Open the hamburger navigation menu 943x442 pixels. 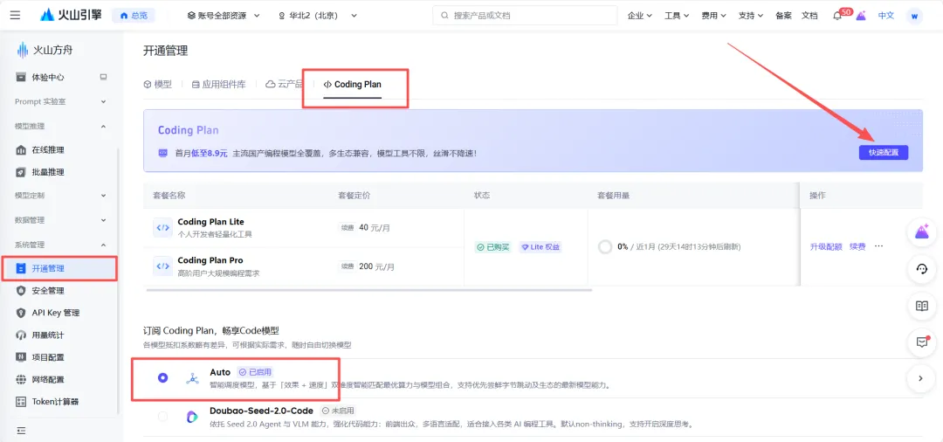(x=15, y=15)
